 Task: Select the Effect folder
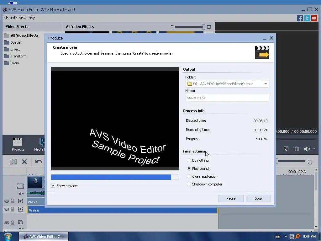point(12,49)
